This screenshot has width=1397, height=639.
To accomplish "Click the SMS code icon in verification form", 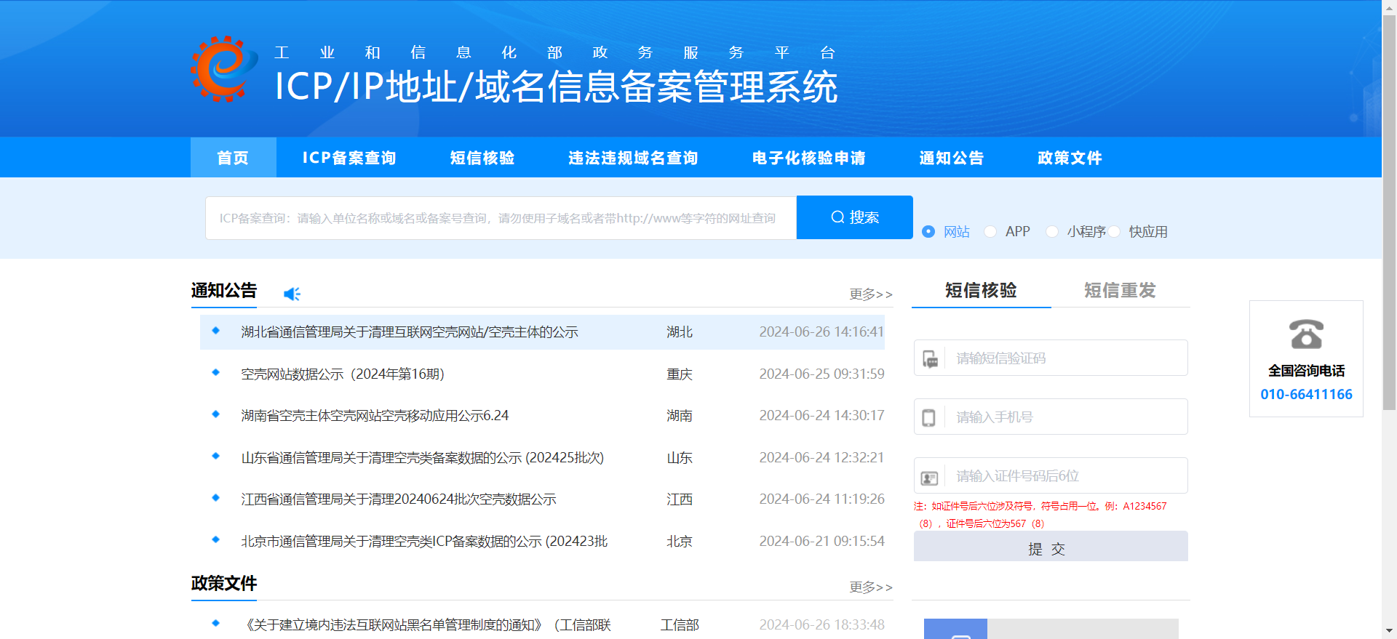I will pos(930,358).
